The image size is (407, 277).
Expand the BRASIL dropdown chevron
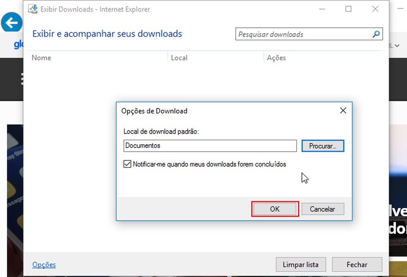396,45
